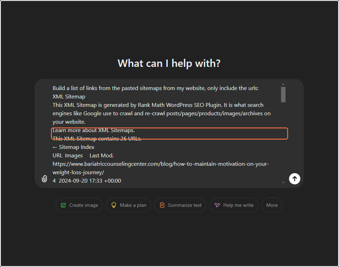Click the 'What can I help with?' heading

pyautogui.click(x=169, y=63)
